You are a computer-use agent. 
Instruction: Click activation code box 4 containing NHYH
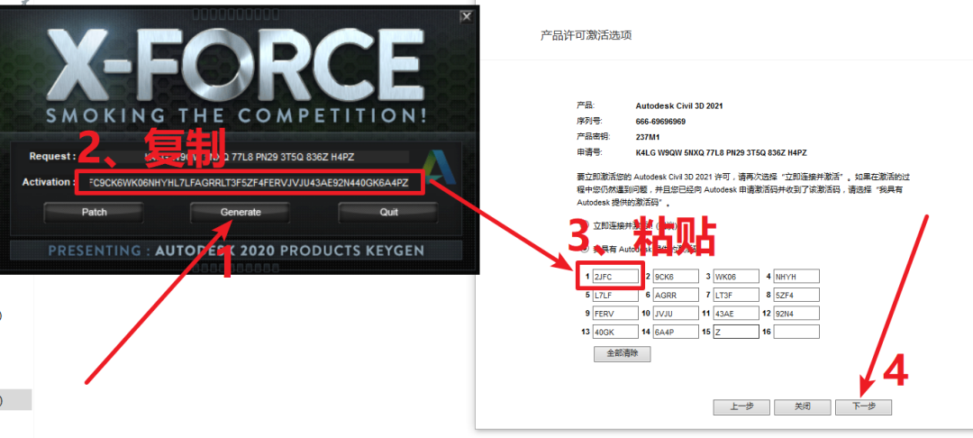tap(796, 277)
